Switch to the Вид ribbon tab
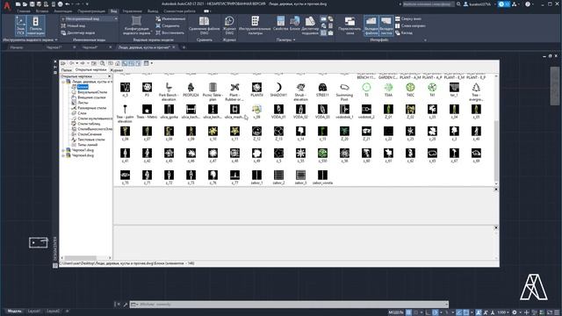 click(x=113, y=11)
